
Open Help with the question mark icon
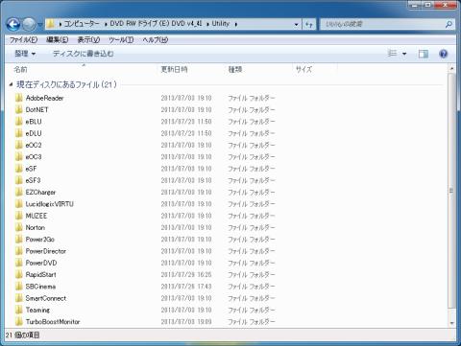(444, 54)
